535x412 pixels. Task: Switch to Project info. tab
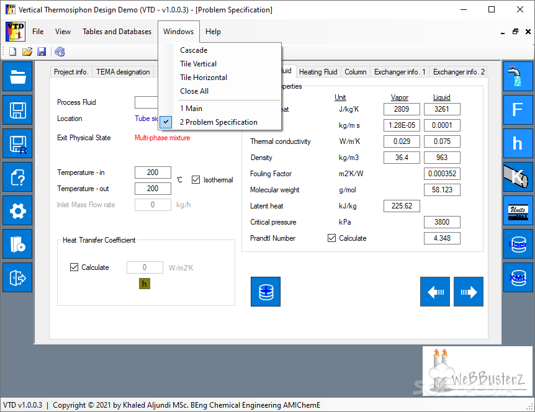click(71, 72)
